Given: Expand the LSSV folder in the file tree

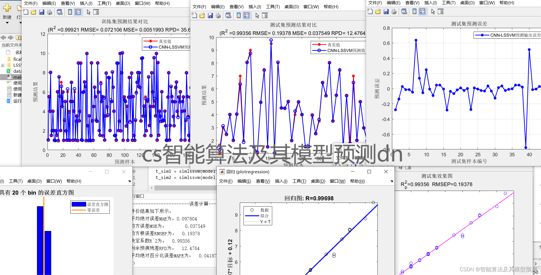Looking at the screenshot, I should [3, 65].
